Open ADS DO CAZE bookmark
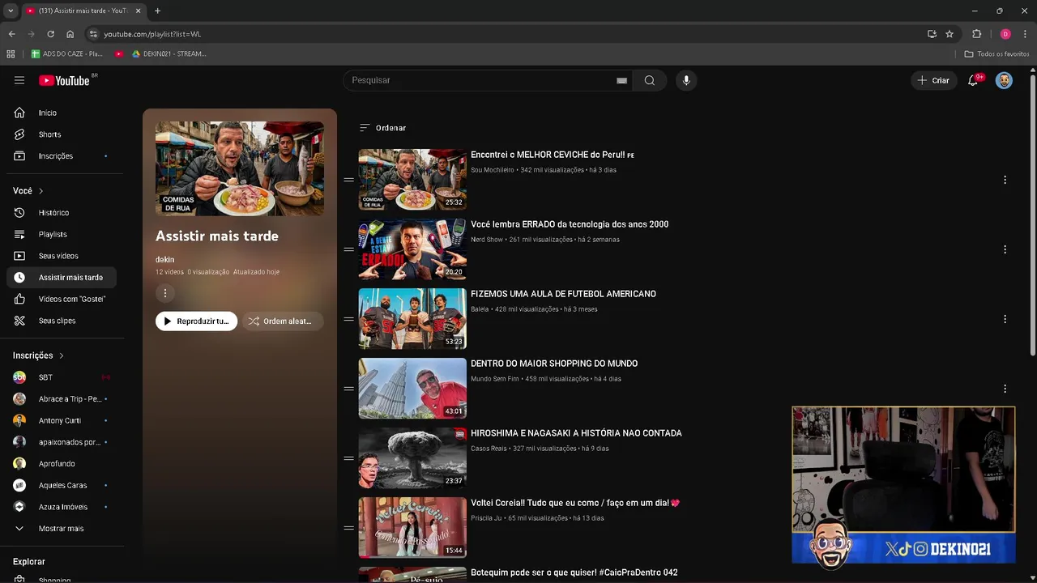The width and height of the screenshot is (1037, 583). point(66,53)
